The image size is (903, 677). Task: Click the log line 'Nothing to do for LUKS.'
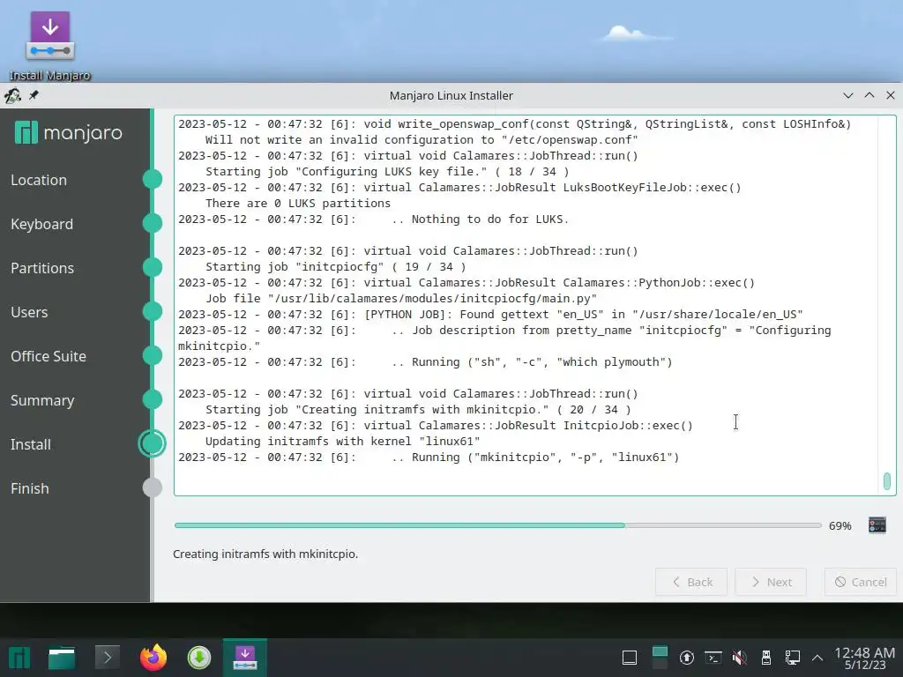[490, 219]
